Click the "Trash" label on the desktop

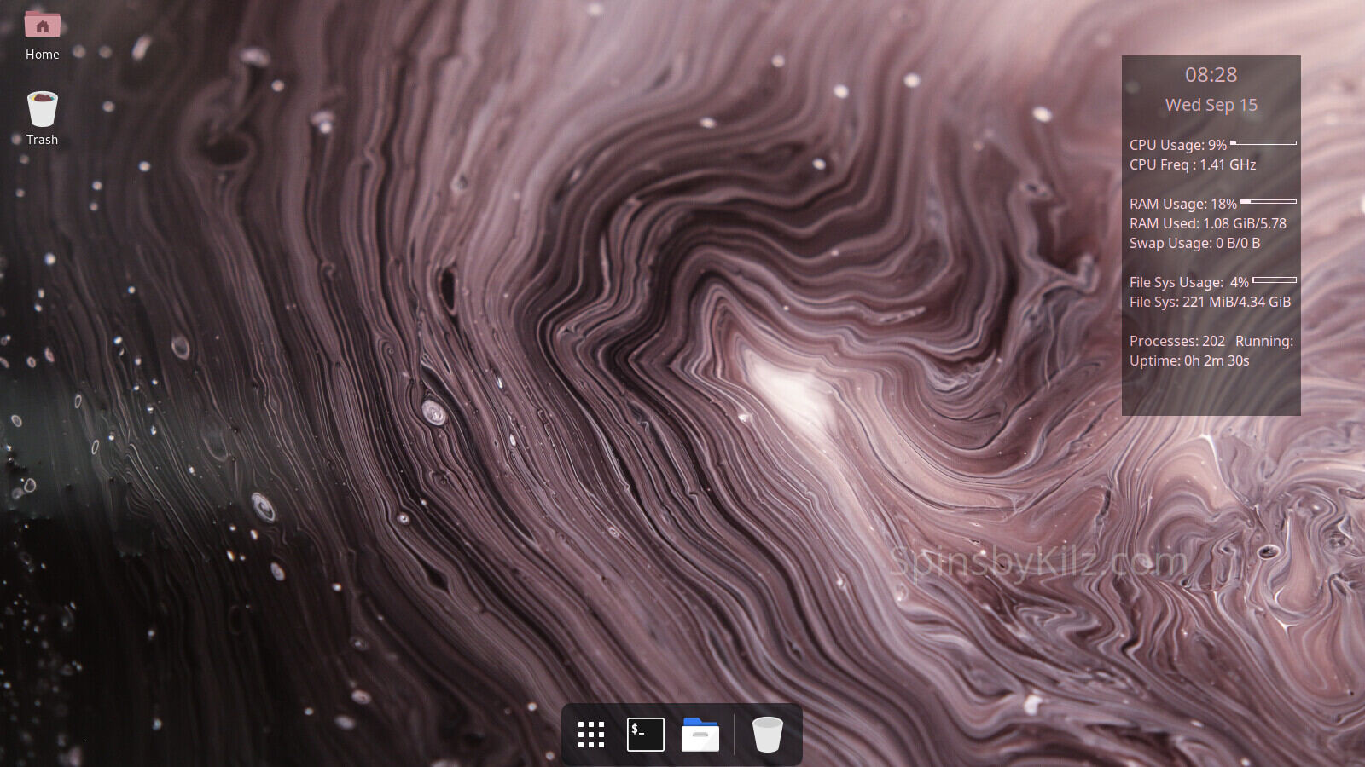click(x=43, y=140)
